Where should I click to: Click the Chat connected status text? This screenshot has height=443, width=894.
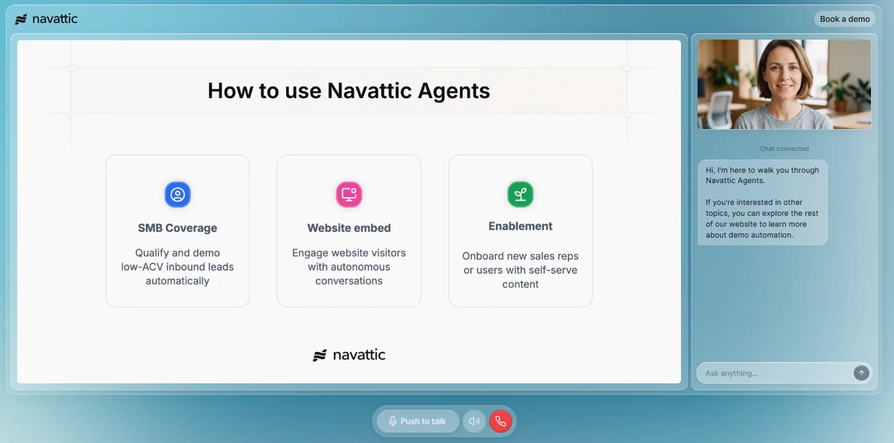[784, 149]
